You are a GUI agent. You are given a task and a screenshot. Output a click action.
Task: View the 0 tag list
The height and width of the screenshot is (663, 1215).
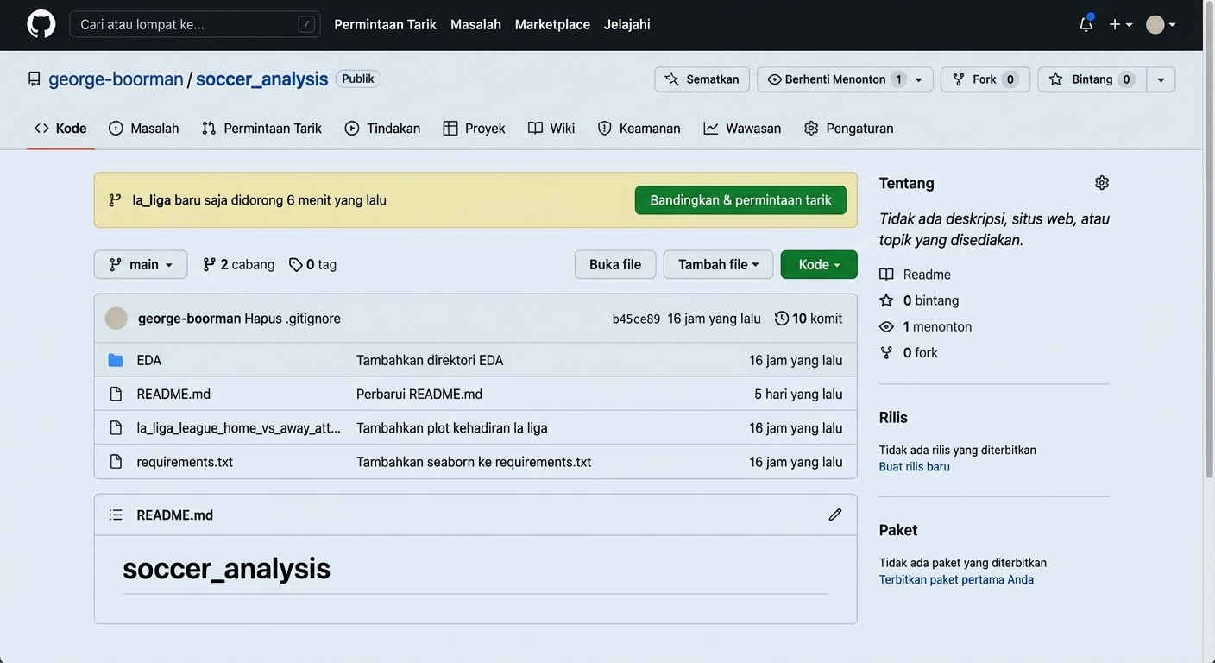312,265
